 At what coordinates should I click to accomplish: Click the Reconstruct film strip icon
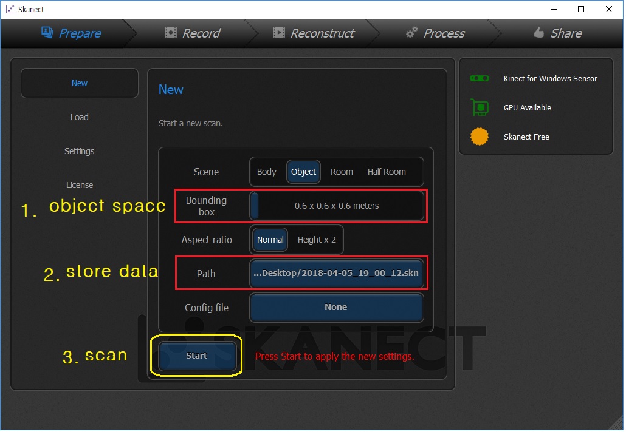279,33
